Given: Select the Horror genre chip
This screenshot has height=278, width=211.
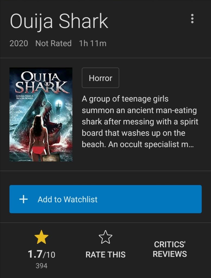Looking at the screenshot, I should click(x=101, y=78).
